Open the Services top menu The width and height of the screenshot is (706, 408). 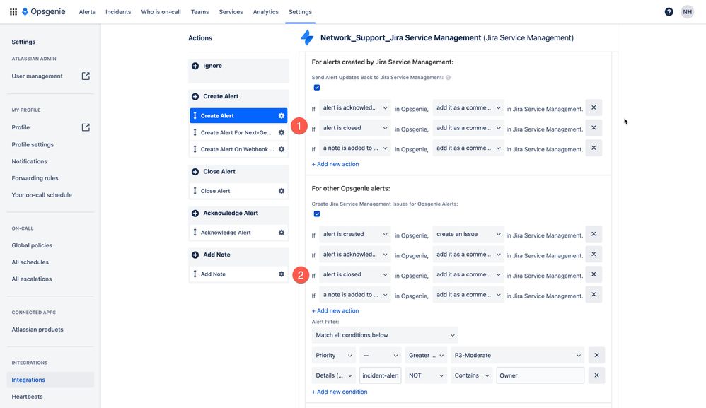[231, 12]
